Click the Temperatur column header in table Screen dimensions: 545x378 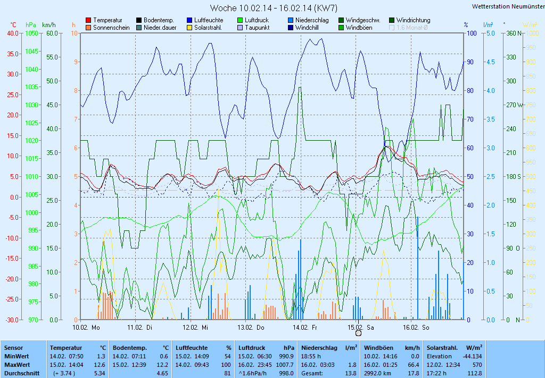(x=66, y=348)
